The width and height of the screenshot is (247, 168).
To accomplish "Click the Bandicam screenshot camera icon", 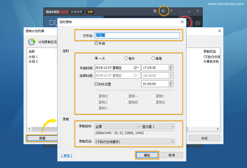I will click(x=198, y=23).
